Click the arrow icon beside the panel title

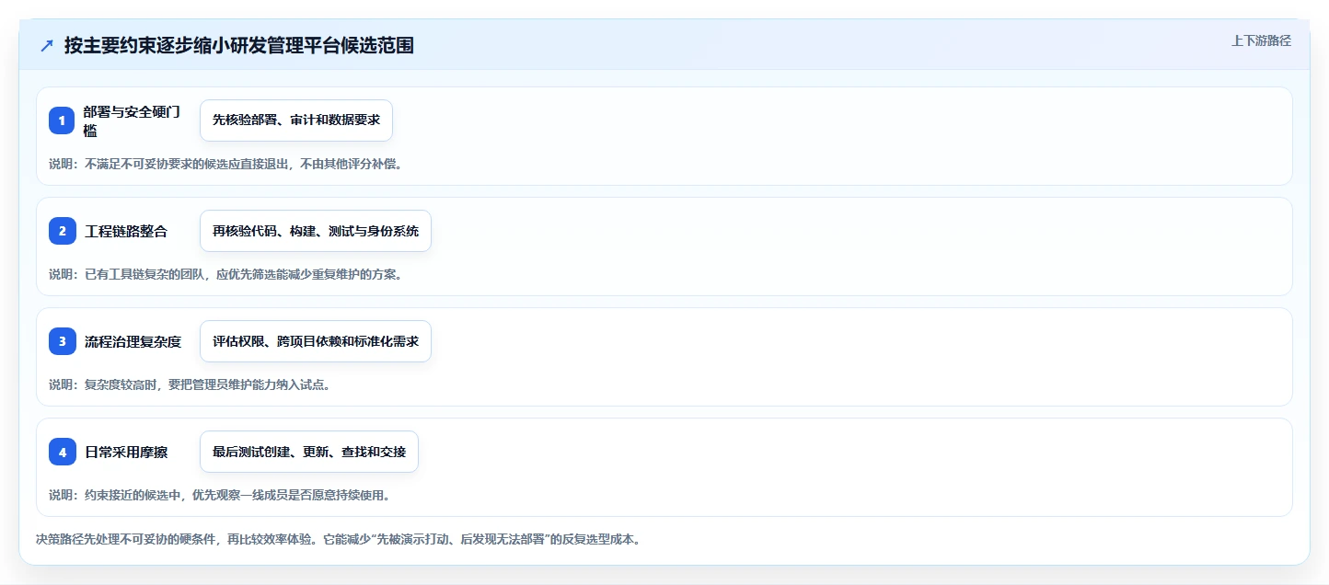point(47,46)
